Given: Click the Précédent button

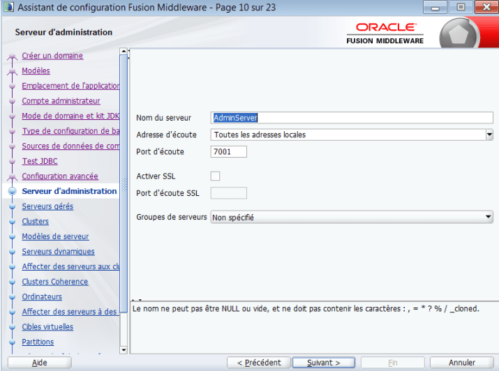Looking at the screenshot, I should click(259, 363).
